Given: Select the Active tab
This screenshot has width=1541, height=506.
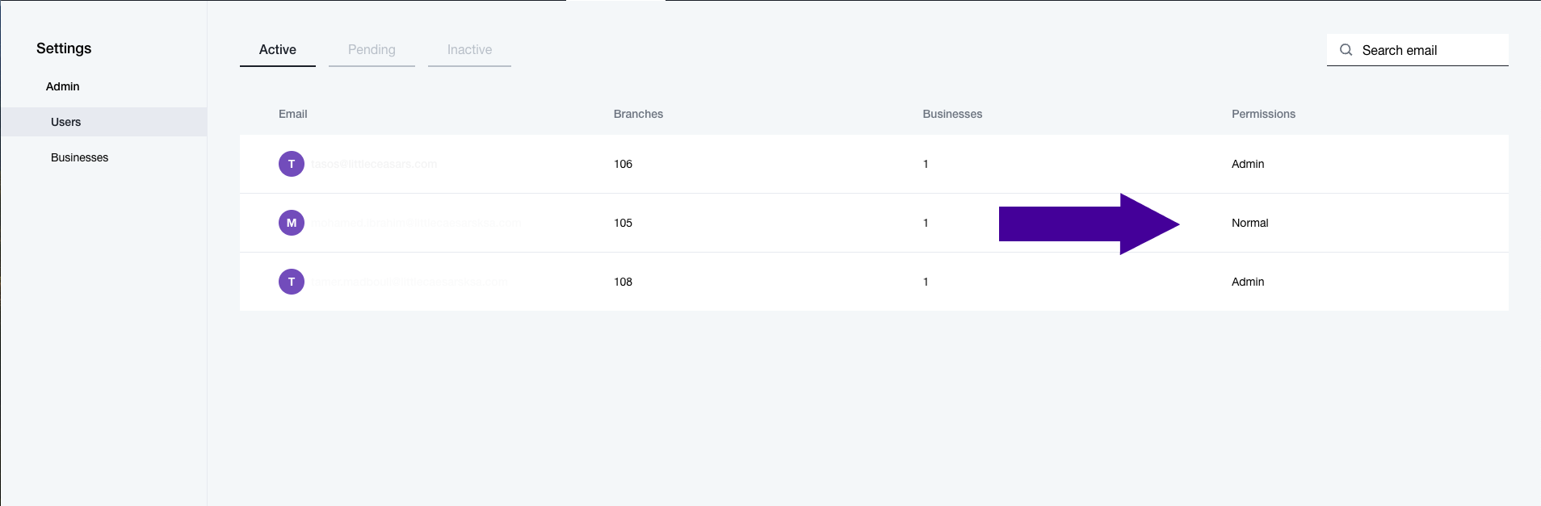Looking at the screenshot, I should tap(277, 49).
